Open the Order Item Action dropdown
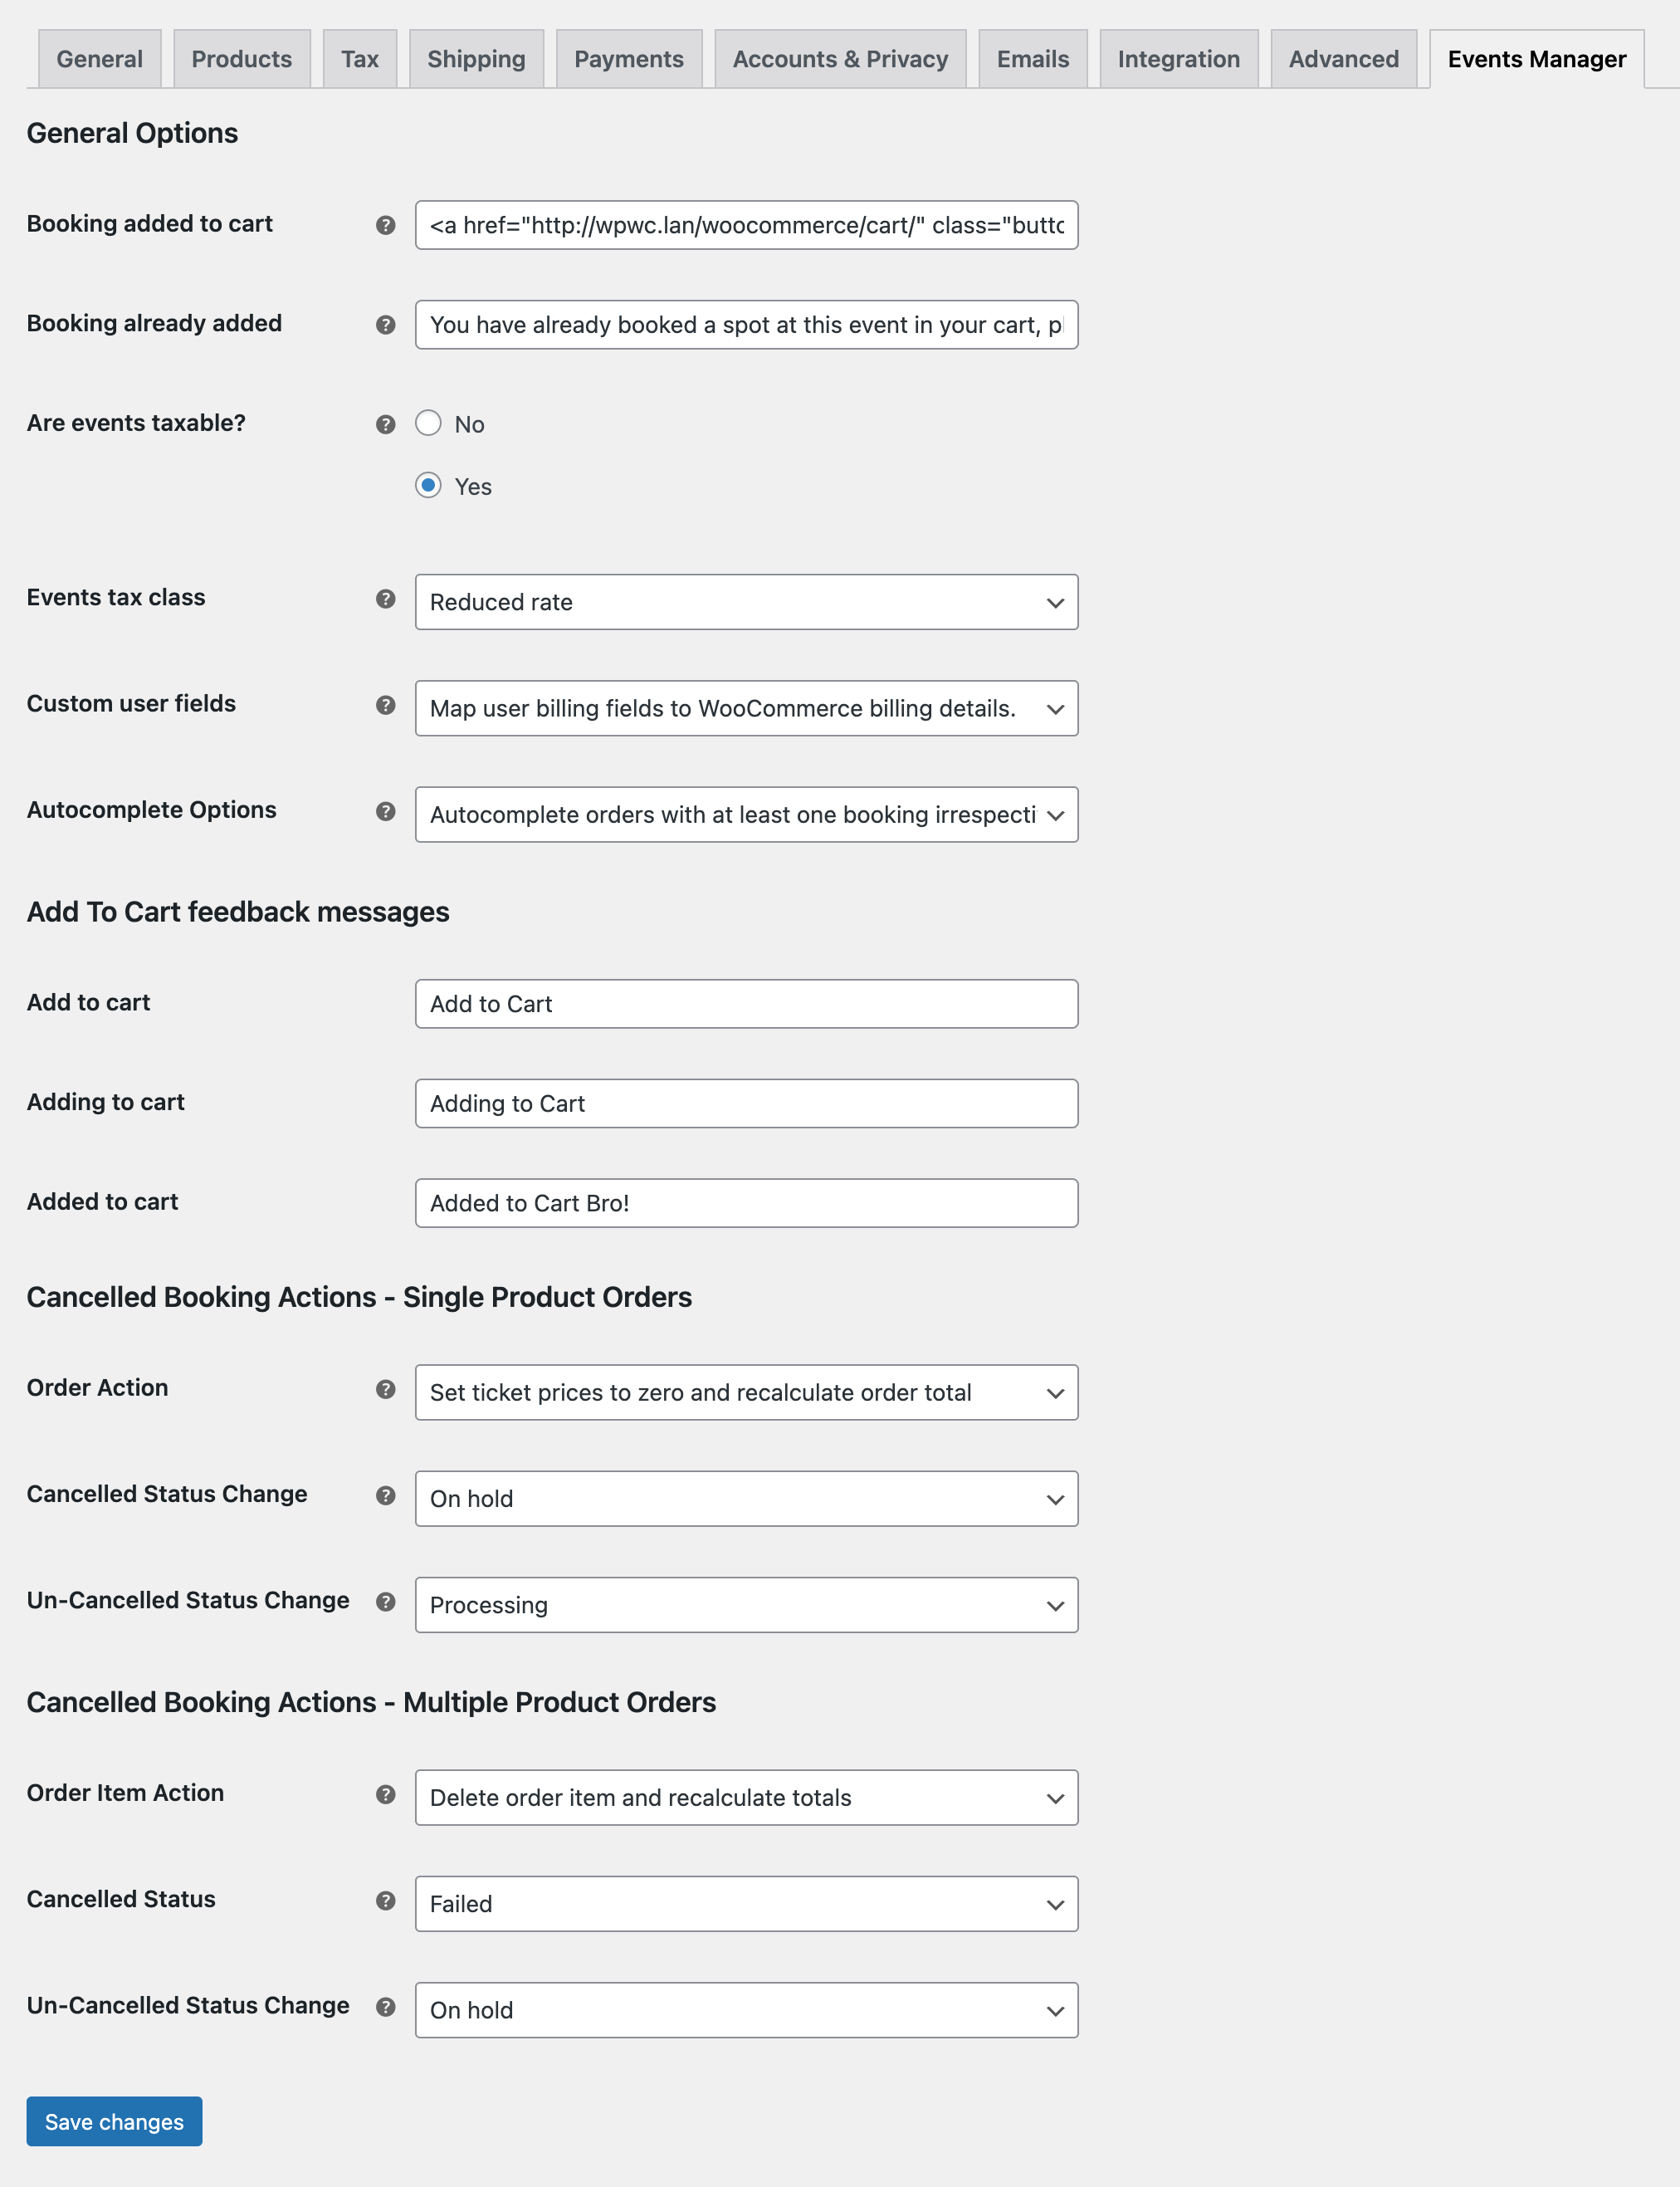Screen dimensions: 1680x2187 pyautogui.click(x=746, y=1797)
